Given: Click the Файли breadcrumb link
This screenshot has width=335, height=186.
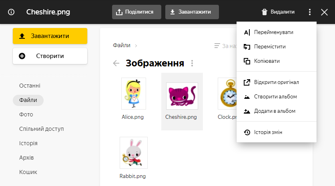Looking at the screenshot, I should [122, 45].
